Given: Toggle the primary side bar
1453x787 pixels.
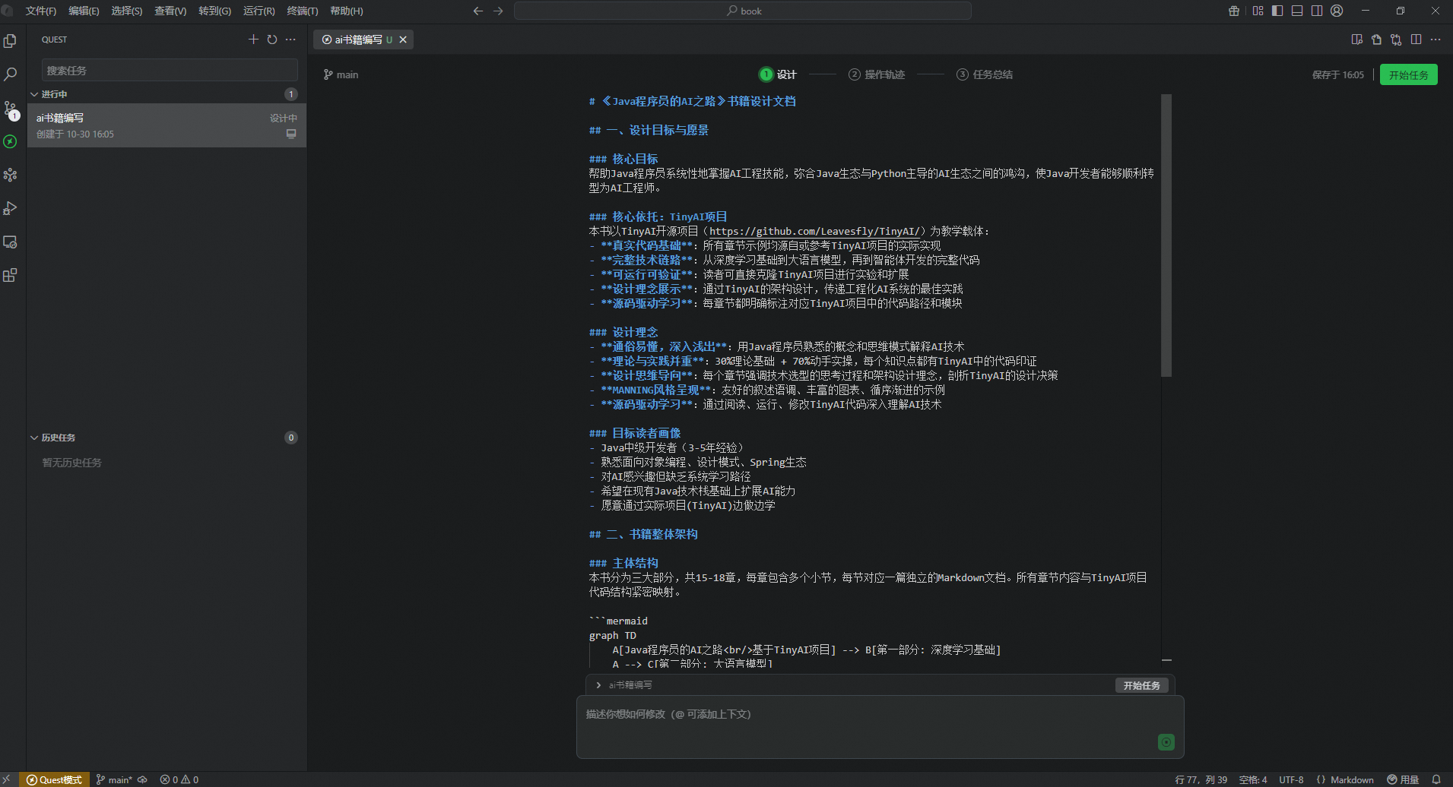Looking at the screenshot, I should pyautogui.click(x=1277, y=11).
